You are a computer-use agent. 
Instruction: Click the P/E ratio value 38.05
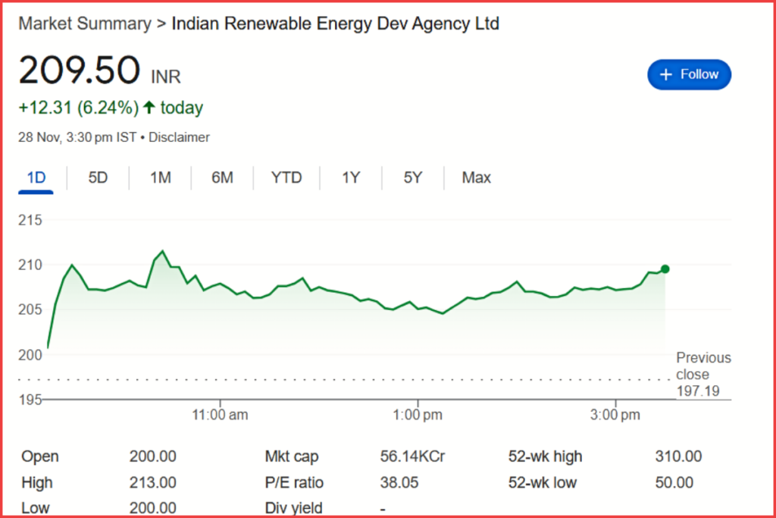[399, 482]
